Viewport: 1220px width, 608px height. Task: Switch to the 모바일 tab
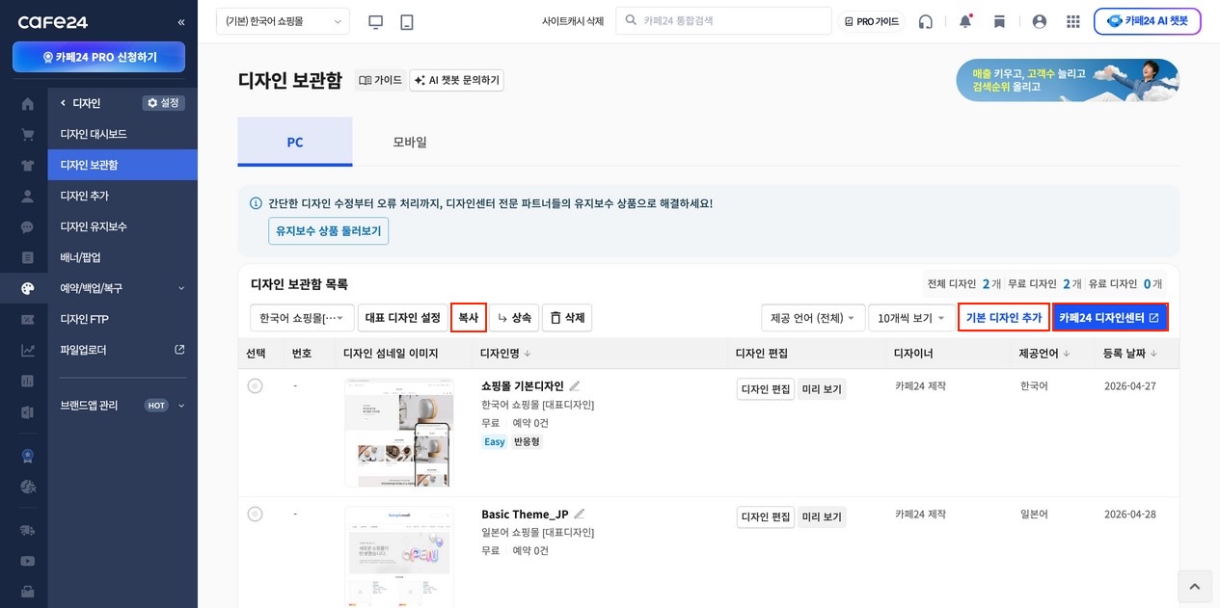tap(410, 142)
